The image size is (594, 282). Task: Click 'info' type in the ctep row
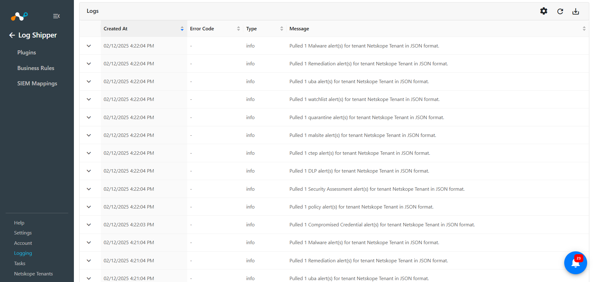click(x=250, y=153)
